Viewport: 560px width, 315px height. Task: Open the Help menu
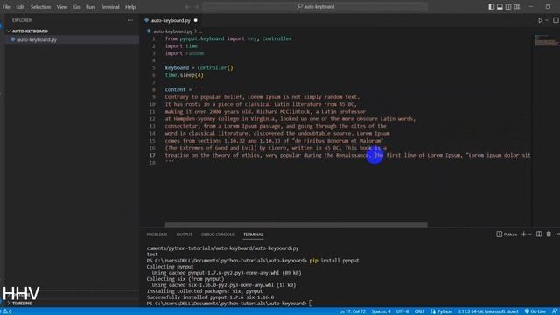pos(130,7)
